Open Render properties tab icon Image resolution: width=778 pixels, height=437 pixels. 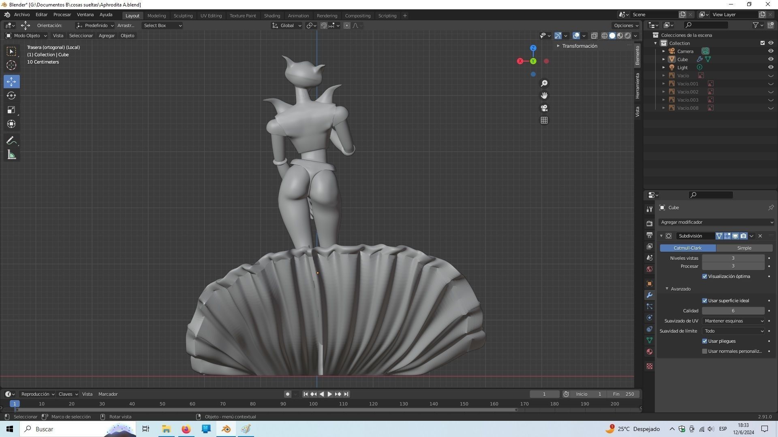point(650,224)
